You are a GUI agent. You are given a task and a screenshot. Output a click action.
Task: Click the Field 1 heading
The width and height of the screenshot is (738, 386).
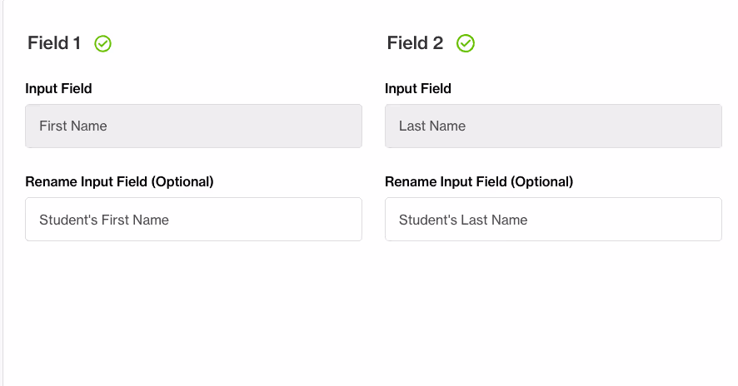point(54,43)
